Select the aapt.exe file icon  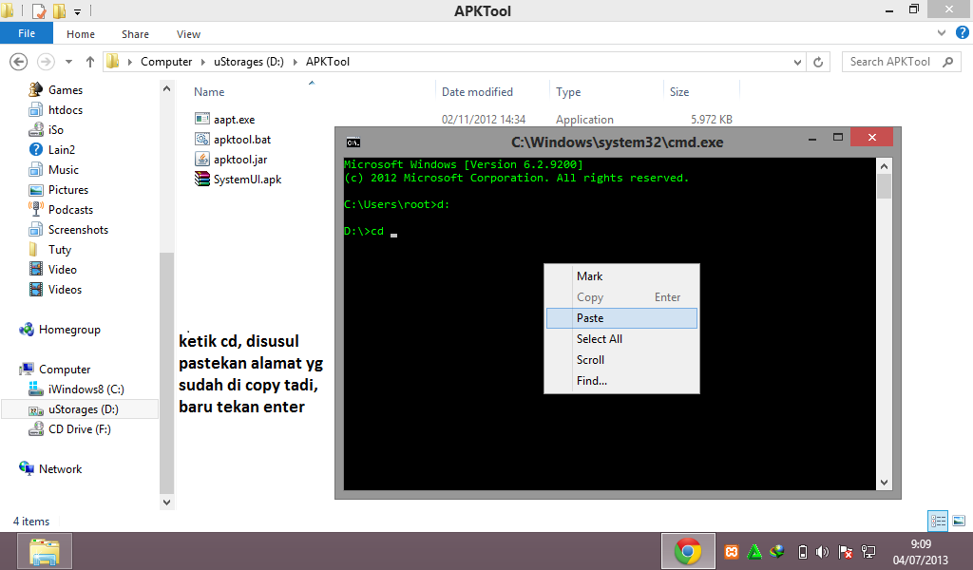[x=201, y=119]
